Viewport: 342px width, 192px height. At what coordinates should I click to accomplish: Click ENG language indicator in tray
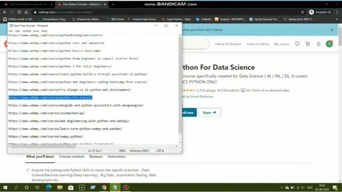[x=309, y=187]
